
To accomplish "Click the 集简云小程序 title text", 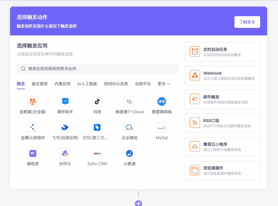I will (215, 145).
